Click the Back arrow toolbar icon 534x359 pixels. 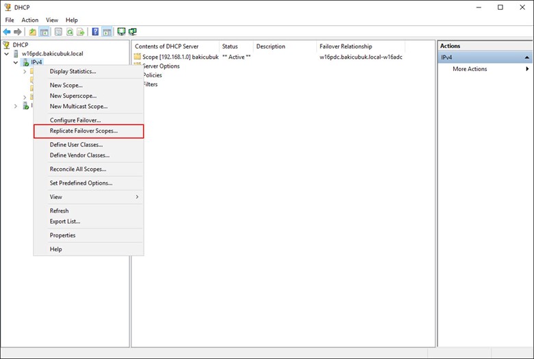coord(7,31)
